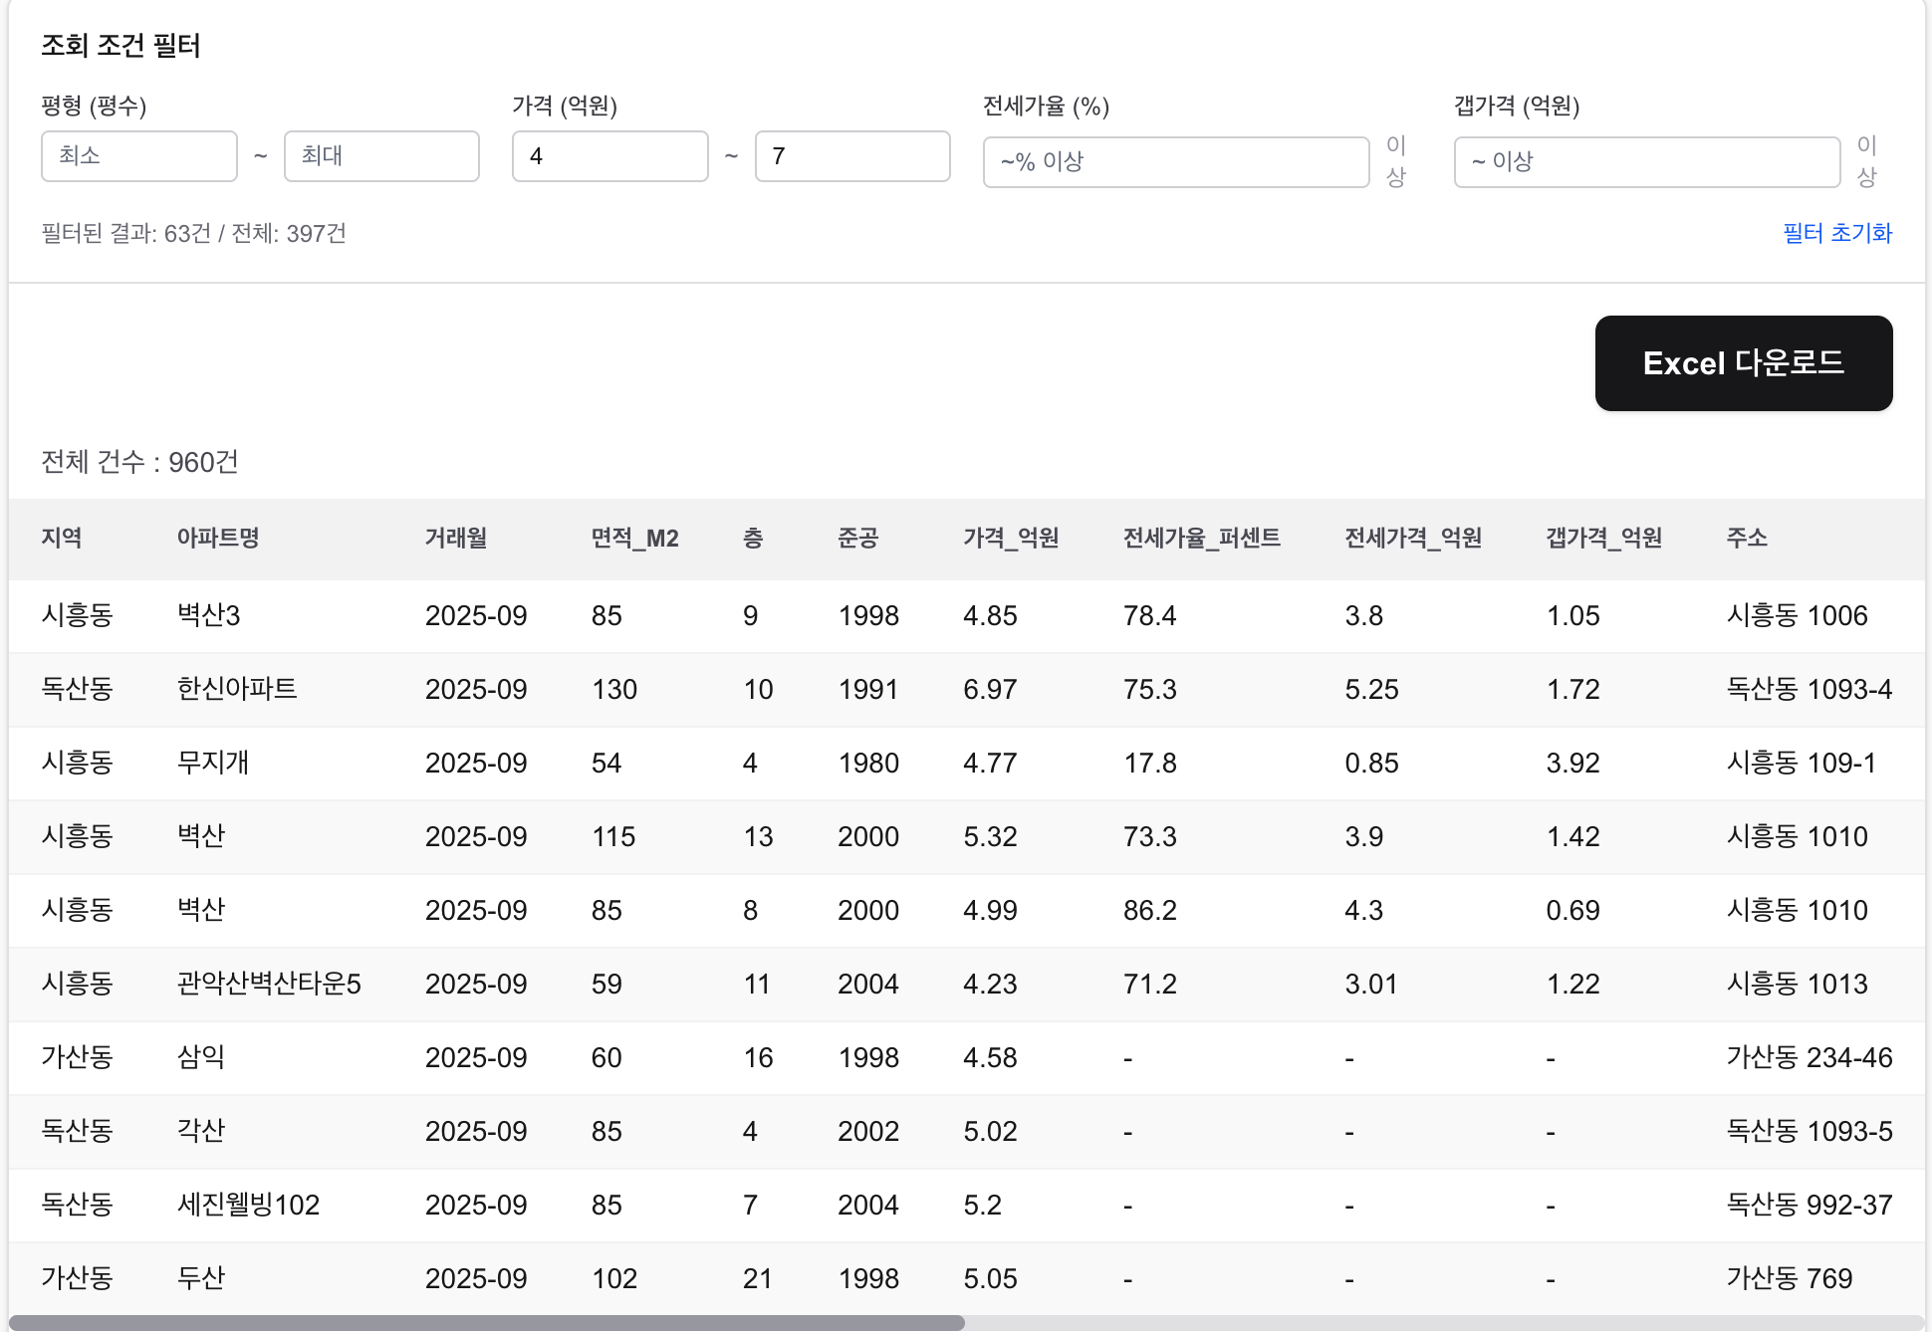Click the horizontal scrollbar at table bottom
Screen dimensions: 1932x1332
[x=486, y=1323]
